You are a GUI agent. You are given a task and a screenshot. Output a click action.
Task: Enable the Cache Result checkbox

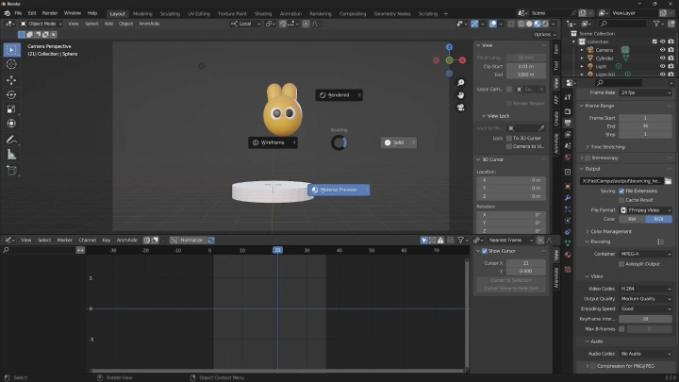pyautogui.click(x=621, y=200)
